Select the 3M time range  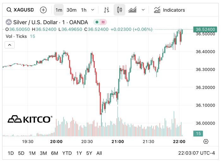[x=43, y=153]
